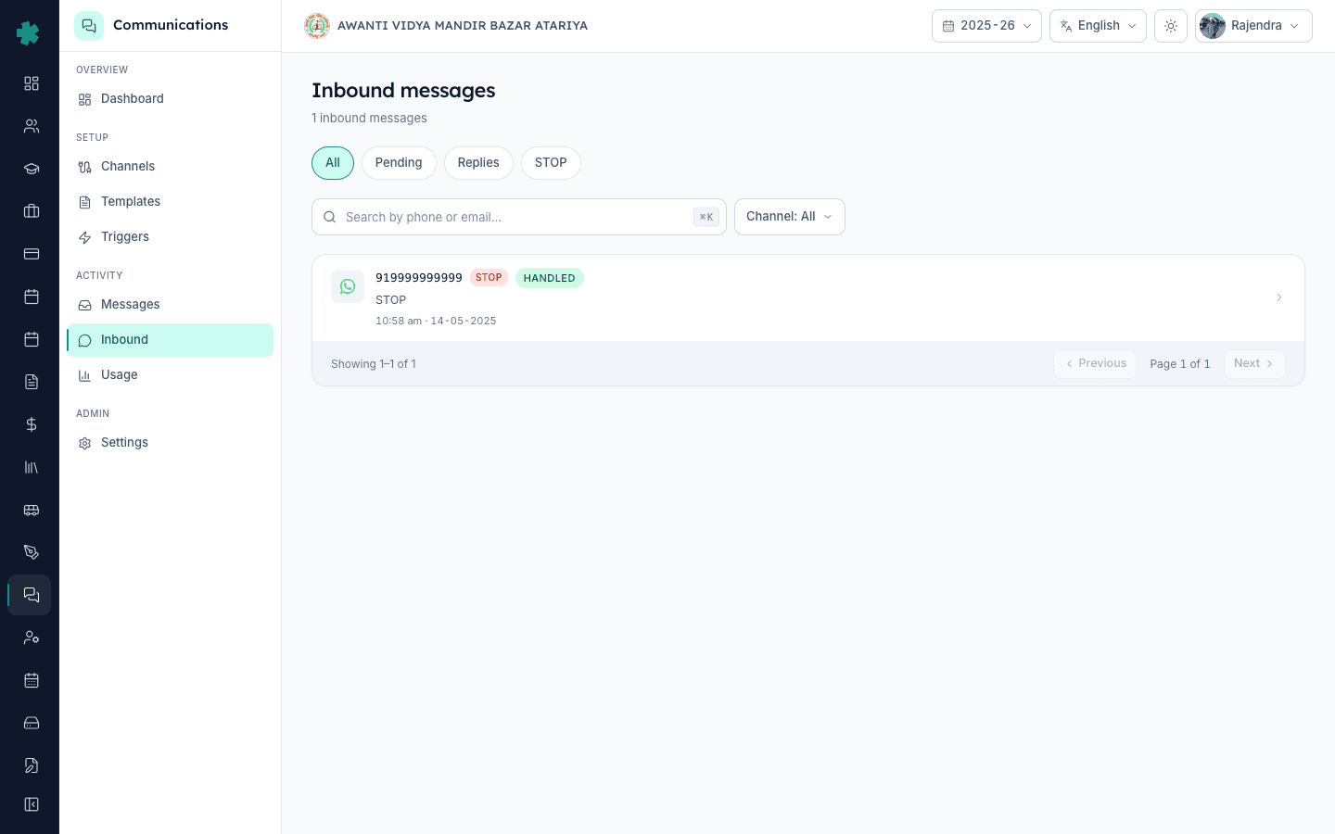Click the Previous page button
Image resolution: width=1335 pixels, height=834 pixels.
click(x=1095, y=364)
